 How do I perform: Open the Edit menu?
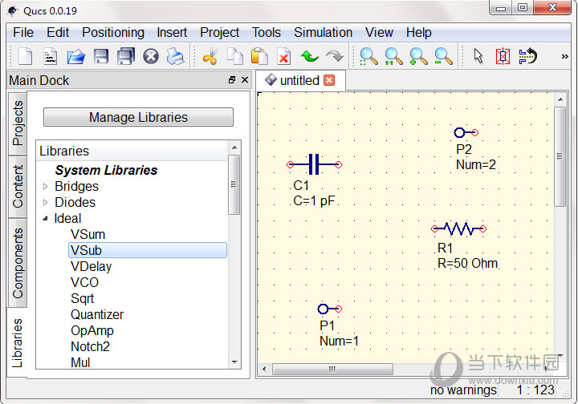(x=58, y=32)
